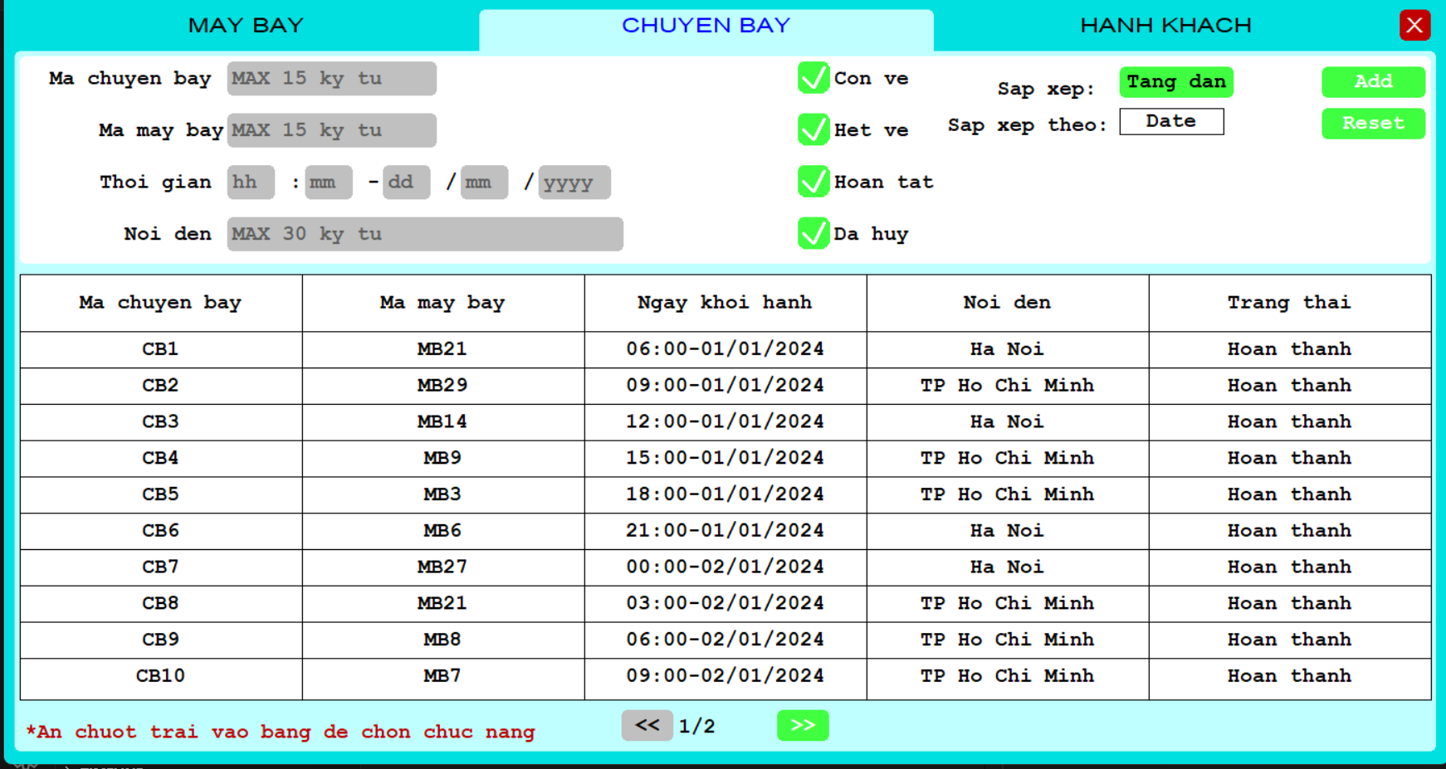
Task: Click departure 06:00-01/01/2024 cell
Action: click(725, 349)
